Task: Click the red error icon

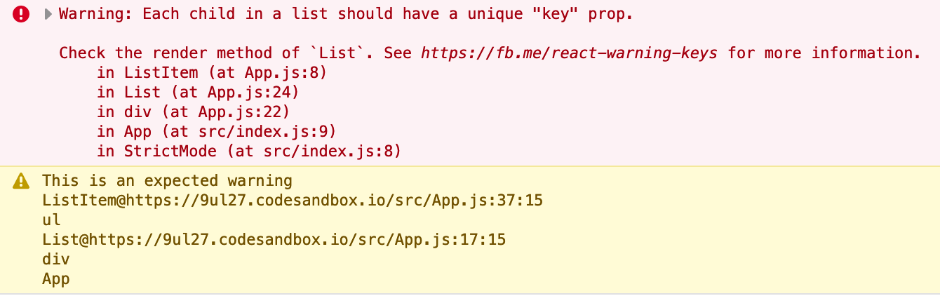Action: 22,14
